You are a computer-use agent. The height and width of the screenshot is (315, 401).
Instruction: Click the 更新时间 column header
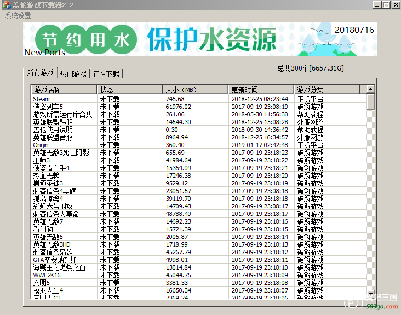(261, 89)
